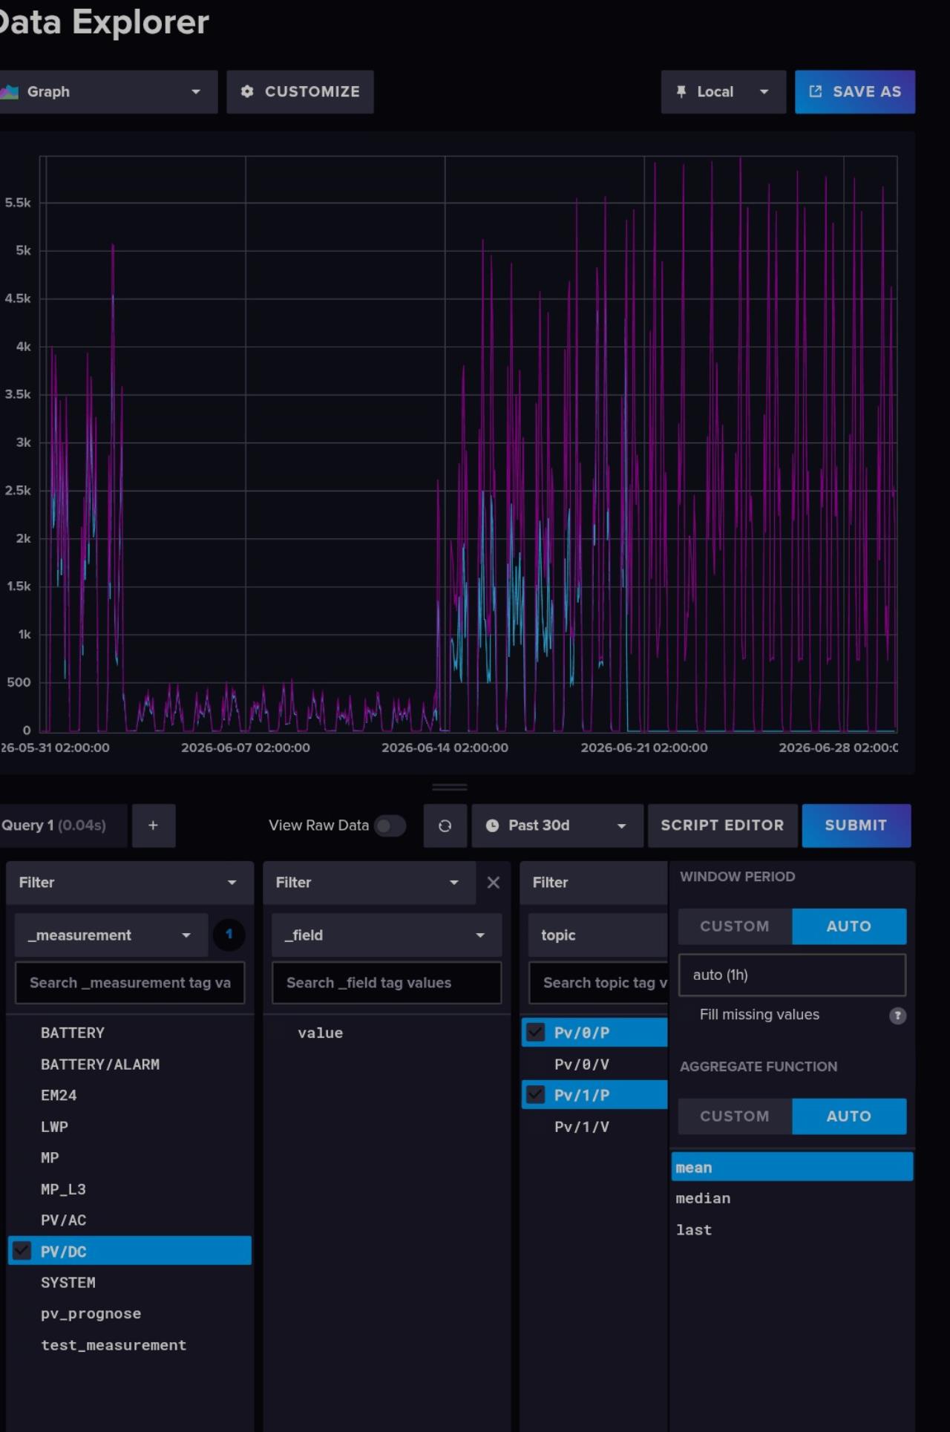Click the Graph visualization type icon
Screen dimensions: 950x1432
tap(9, 91)
